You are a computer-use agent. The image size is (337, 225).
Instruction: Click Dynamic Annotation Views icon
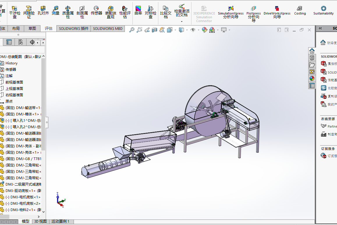[162, 30]
